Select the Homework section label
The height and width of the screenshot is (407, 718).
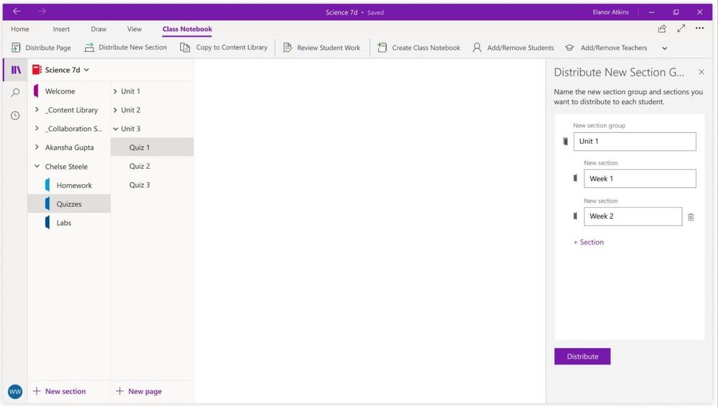point(74,186)
